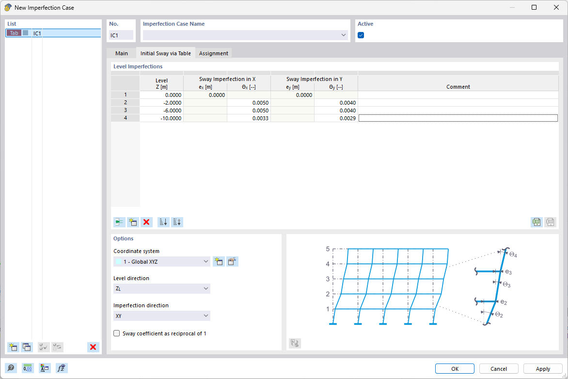568x379 pixels.
Task: Delete the selected table row with the red X
Action: [146, 222]
